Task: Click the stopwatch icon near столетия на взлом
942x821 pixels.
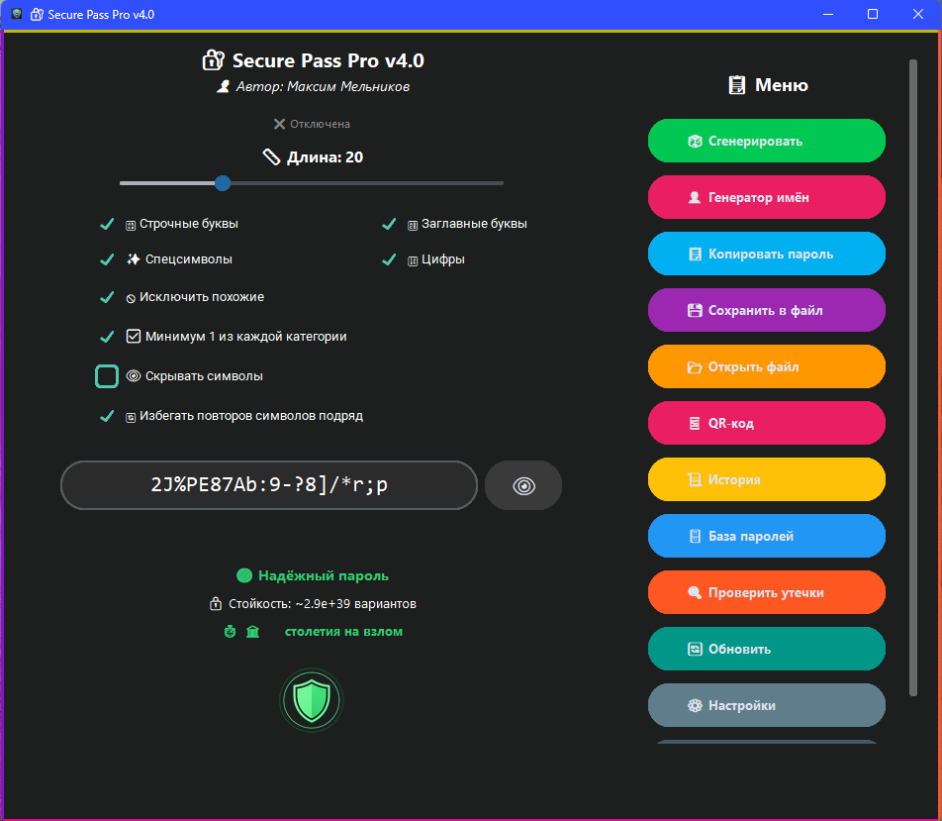Action: pos(231,632)
